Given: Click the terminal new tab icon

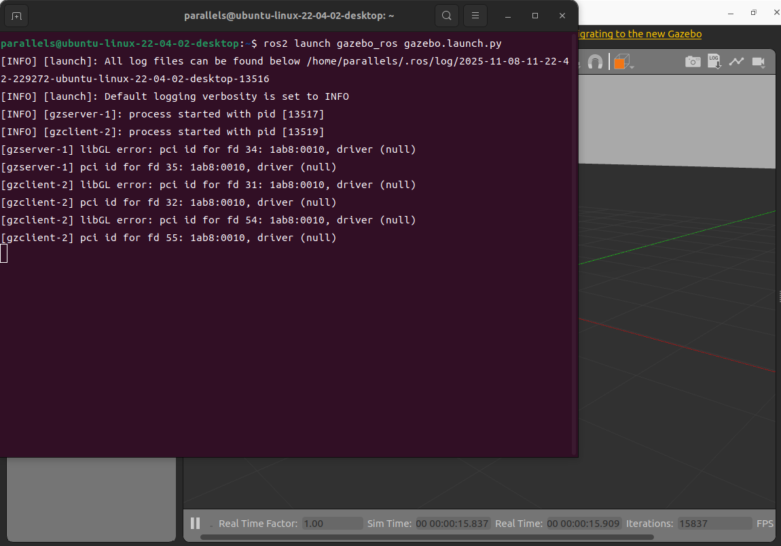Looking at the screenshot, I should [x=16, y=16].
